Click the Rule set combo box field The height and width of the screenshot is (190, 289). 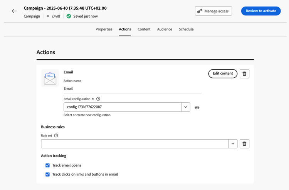point(135,144)
